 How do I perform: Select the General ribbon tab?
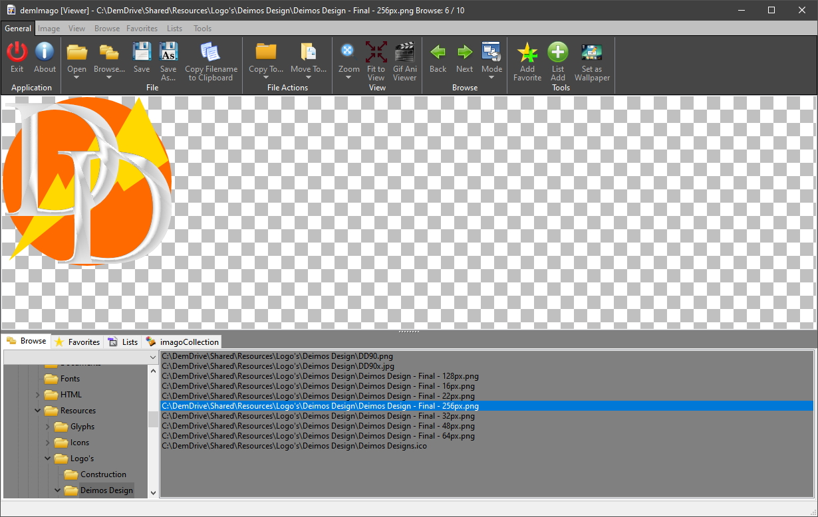click(18, 29)
